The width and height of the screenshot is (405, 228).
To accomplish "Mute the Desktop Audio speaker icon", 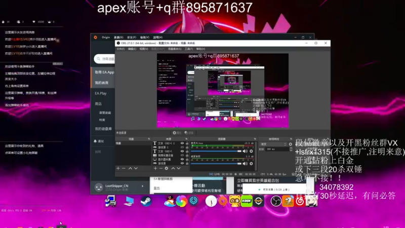I will click(x=245, y=163).
